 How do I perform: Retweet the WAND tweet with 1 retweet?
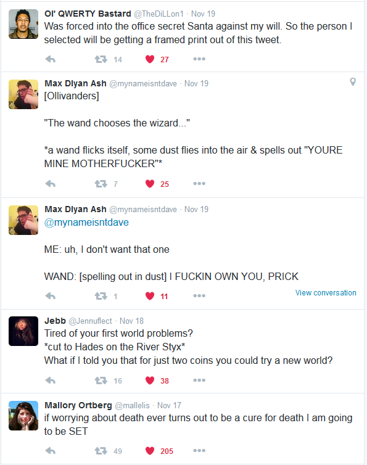(x=101, y=296)
